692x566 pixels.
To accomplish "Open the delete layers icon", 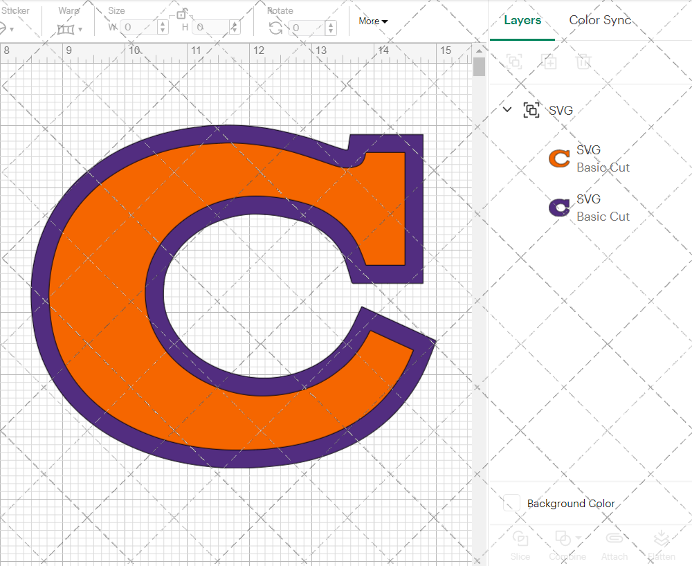I will [583, 62].
